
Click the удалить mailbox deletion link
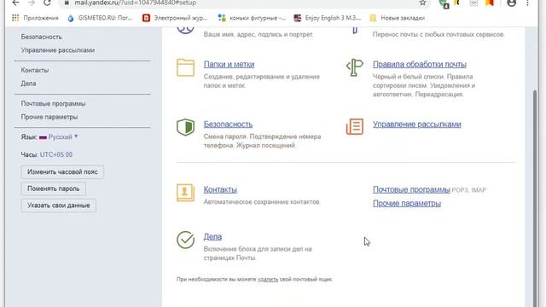(268, 279)
